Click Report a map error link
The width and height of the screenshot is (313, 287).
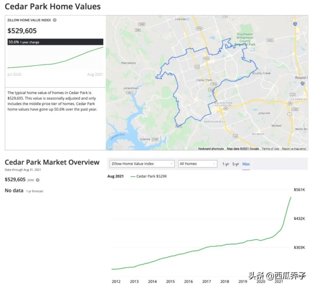294,149
